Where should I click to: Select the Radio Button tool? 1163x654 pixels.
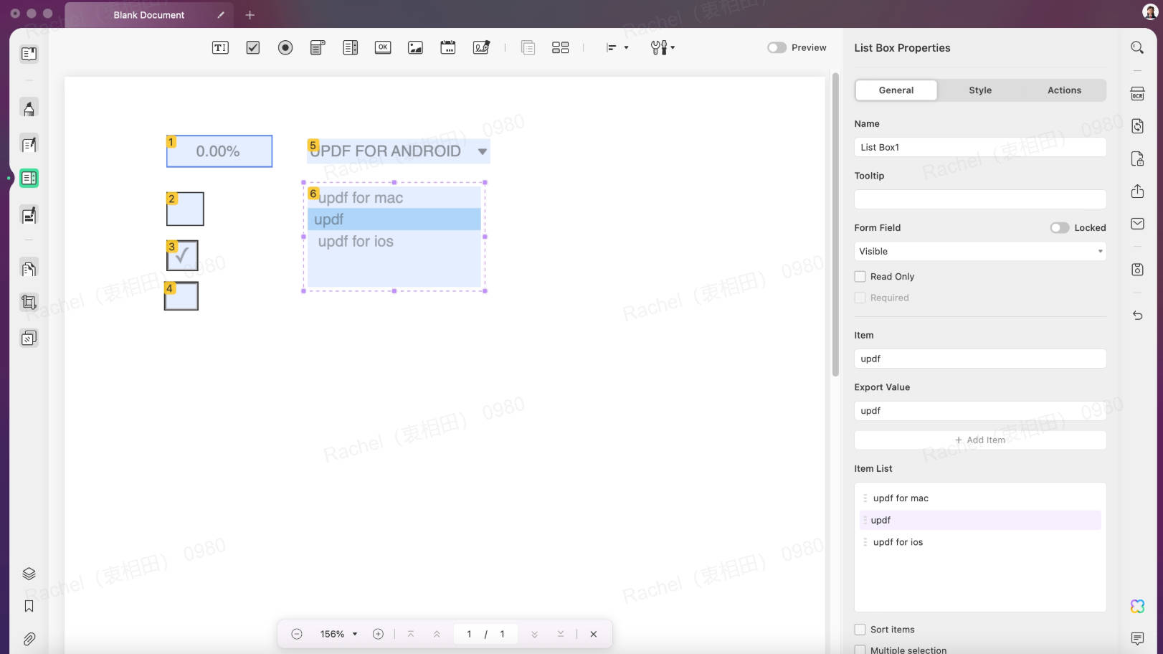click(285, 47)
